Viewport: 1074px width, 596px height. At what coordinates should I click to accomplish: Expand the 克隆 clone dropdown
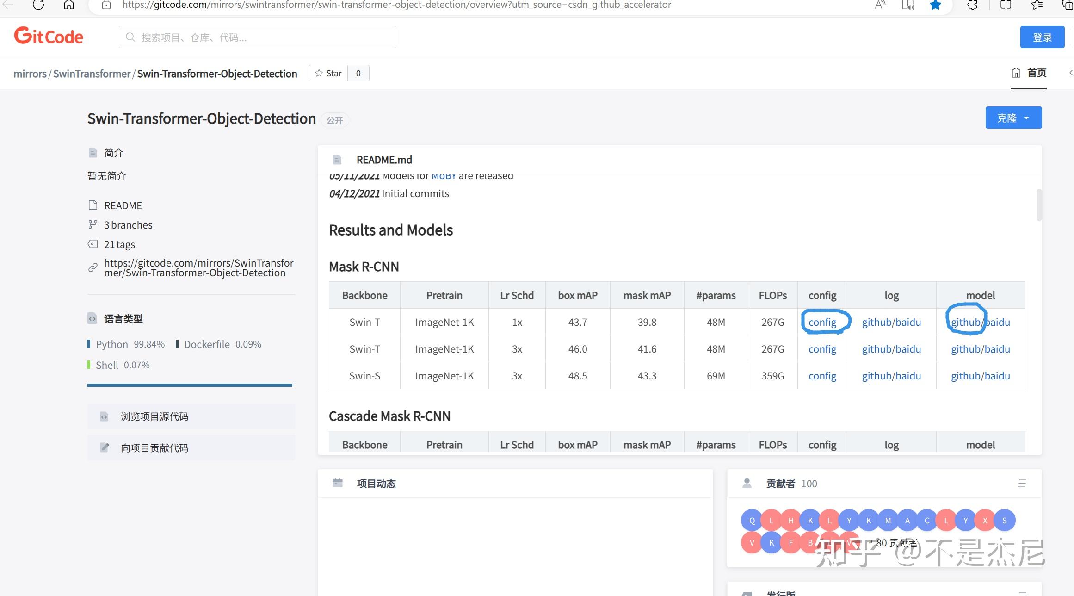(x=1013, y=118)
